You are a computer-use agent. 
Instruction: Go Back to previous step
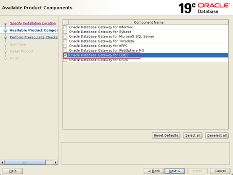pyautogui.click(x=154, y=171)
